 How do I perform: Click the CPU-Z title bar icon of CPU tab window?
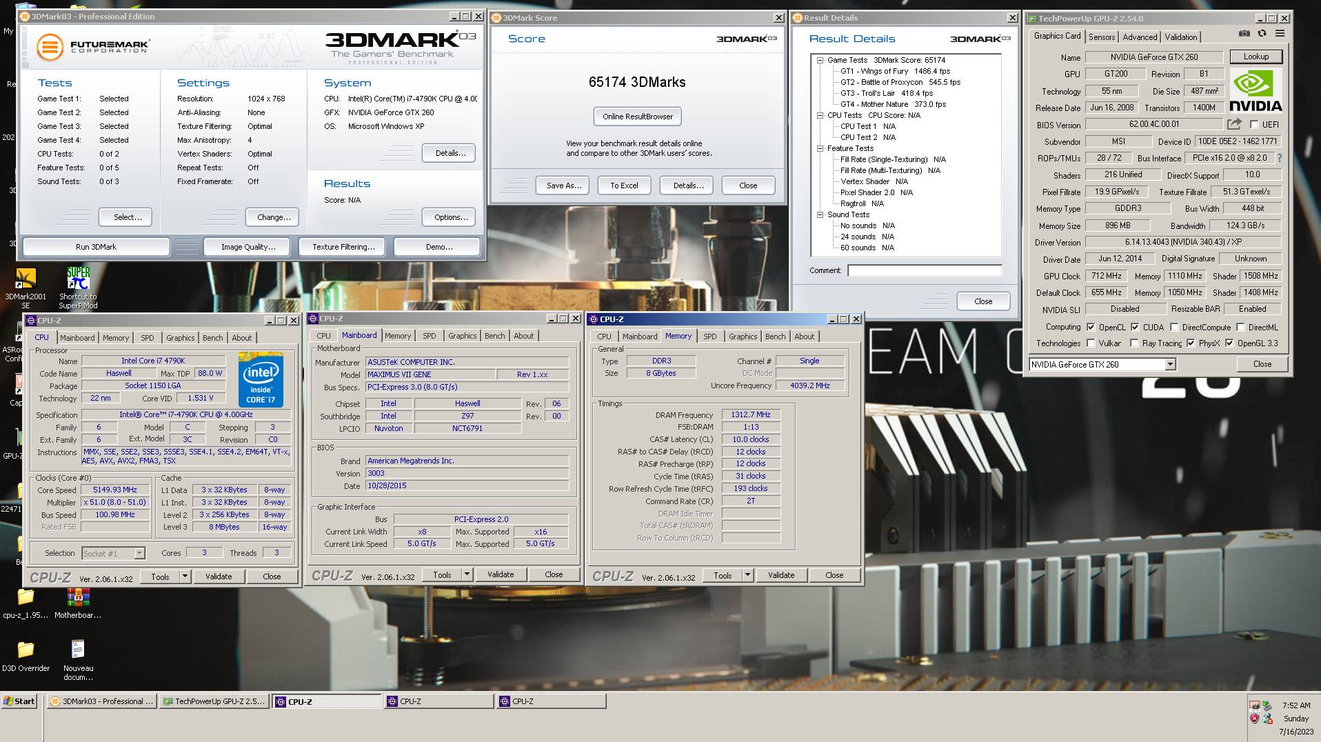click(30, 321)
